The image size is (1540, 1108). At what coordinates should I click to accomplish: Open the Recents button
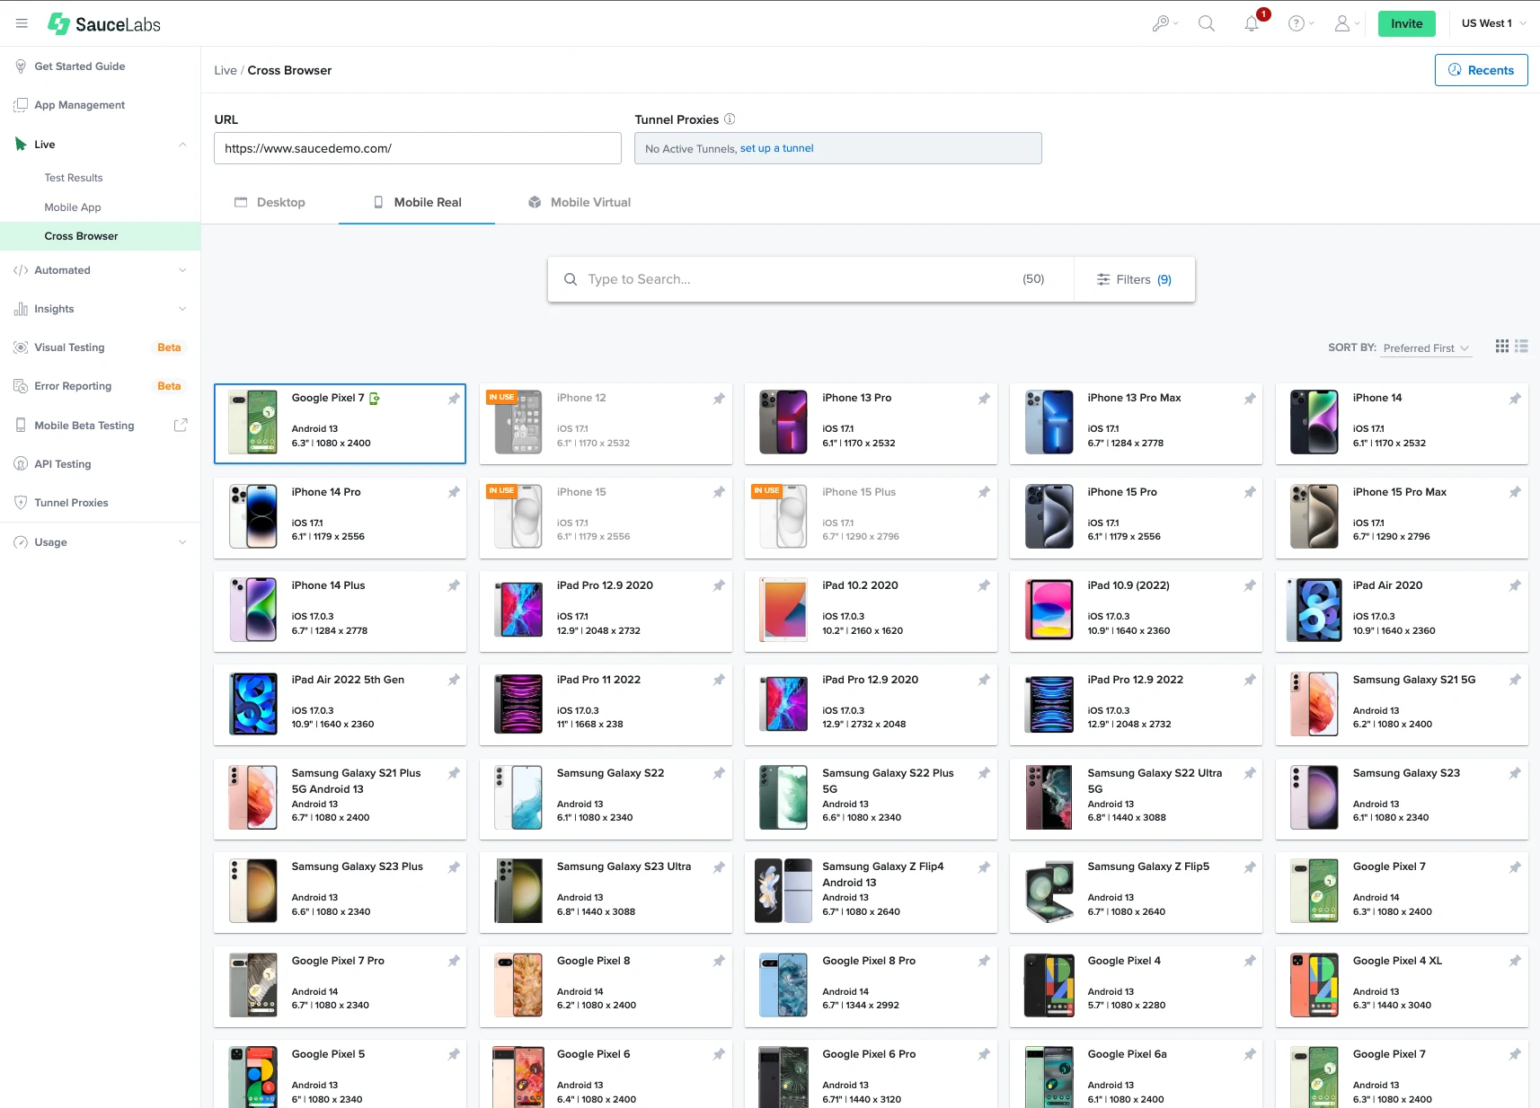1481,70
